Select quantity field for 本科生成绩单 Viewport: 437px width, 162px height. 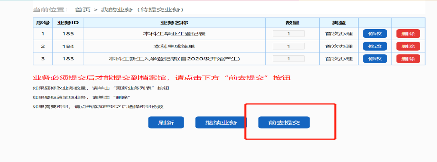(288, 46)
